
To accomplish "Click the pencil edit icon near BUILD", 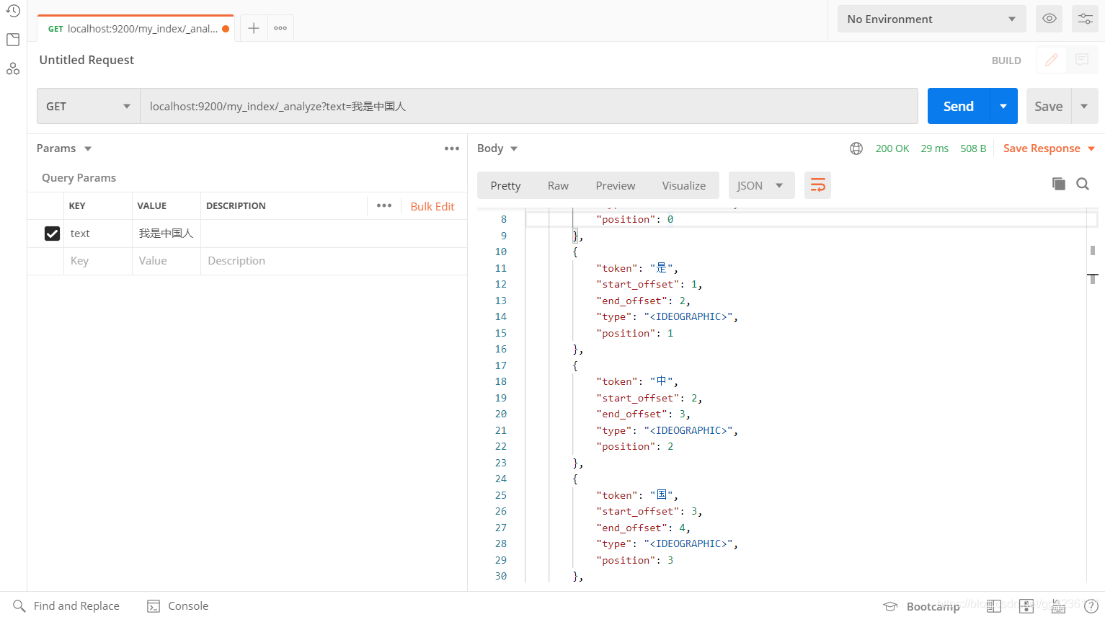I will 1052,60.
